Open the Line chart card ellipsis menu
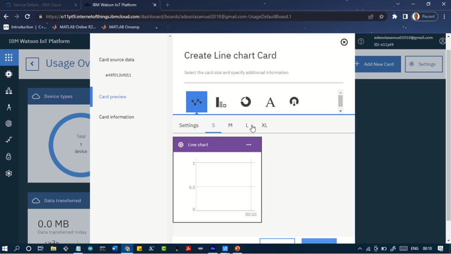 pos(249,145)
